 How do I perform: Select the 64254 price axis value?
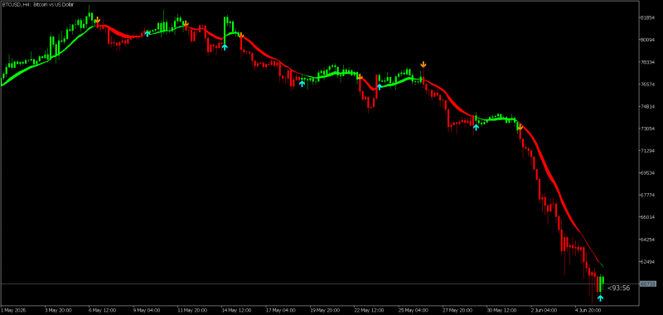click(648, 240)
